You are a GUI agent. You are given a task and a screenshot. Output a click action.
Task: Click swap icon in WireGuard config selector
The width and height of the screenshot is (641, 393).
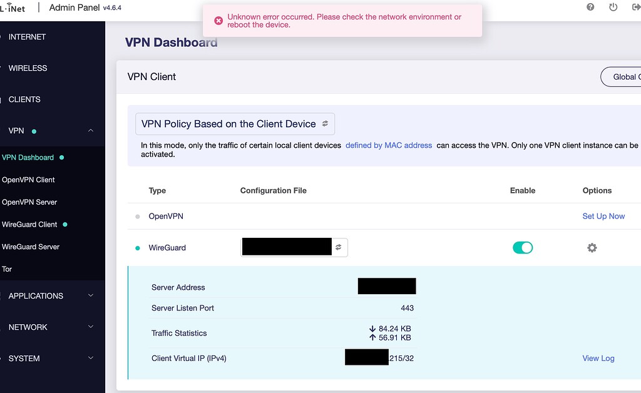point(339,247)
